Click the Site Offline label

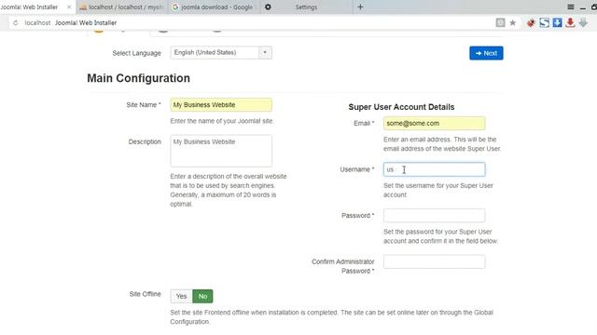pyautogui.click(x=146, y=294)
